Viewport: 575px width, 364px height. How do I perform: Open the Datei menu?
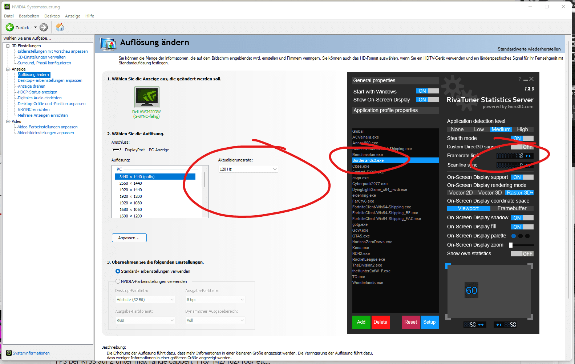pyautogui.click(x=9, y=16)
